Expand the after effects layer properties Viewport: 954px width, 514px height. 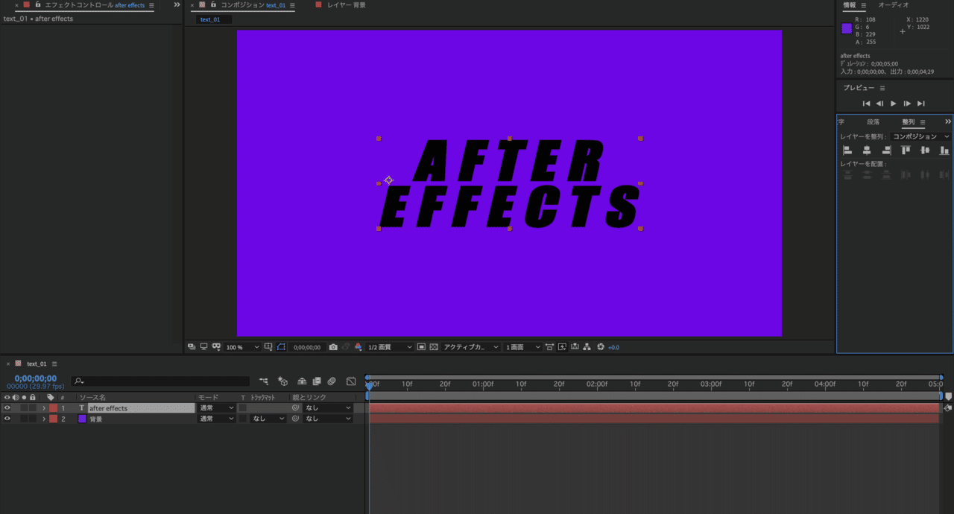44,408
